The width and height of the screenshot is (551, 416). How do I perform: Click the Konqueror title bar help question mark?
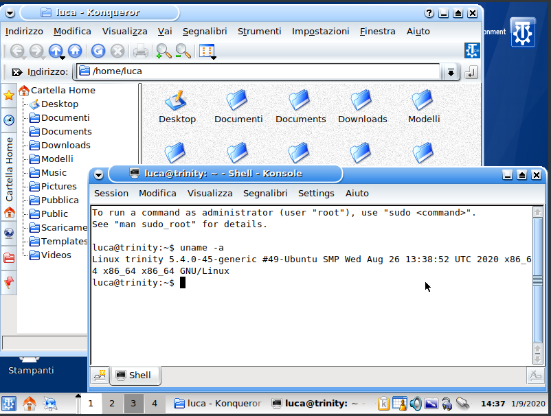point(429,13)
